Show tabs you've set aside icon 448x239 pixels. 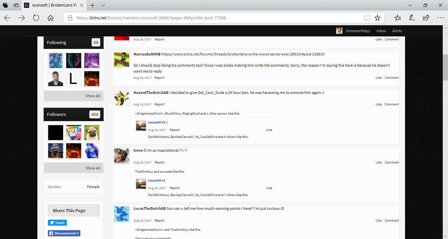5,5
